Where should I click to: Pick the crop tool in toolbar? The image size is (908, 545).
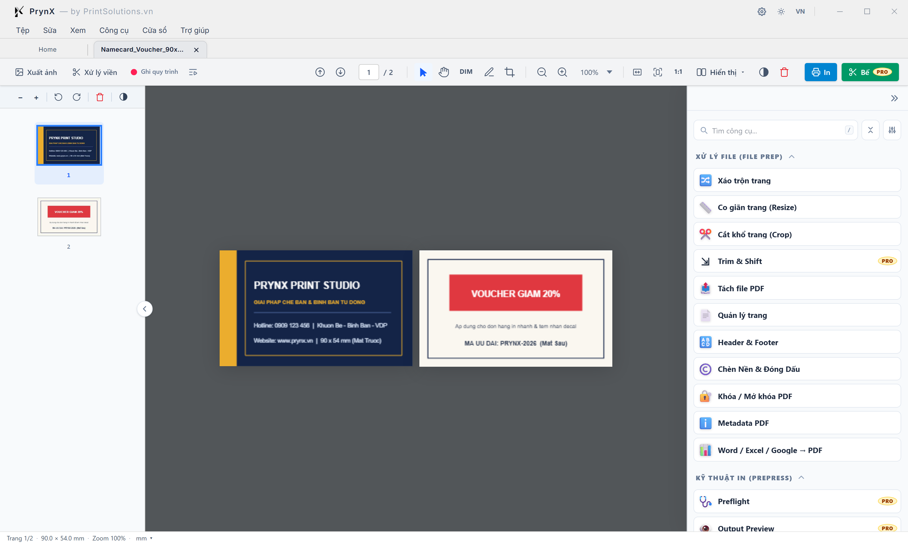pyautogui.click(x=509, y=72)
